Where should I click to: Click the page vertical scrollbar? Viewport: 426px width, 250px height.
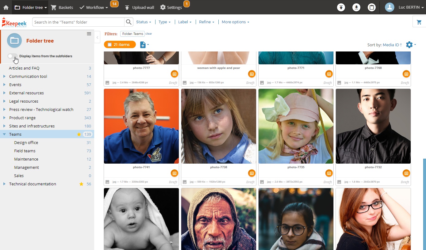(x=424, y=204)
